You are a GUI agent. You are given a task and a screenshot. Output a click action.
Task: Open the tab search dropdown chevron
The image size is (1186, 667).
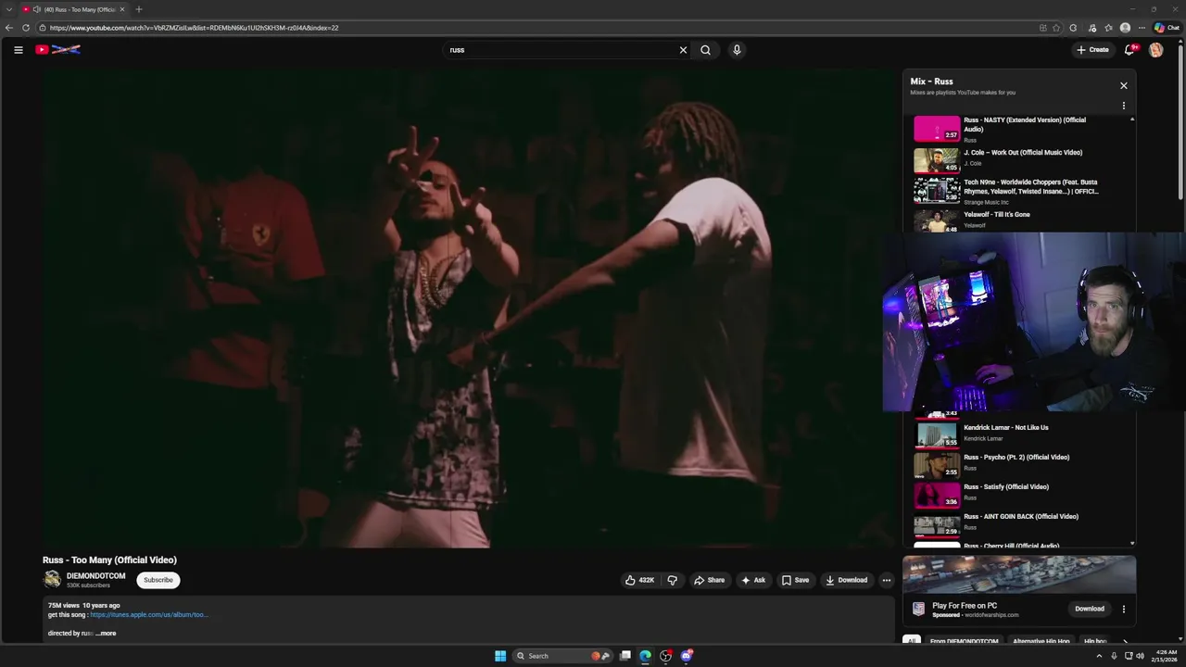point(8,9)
